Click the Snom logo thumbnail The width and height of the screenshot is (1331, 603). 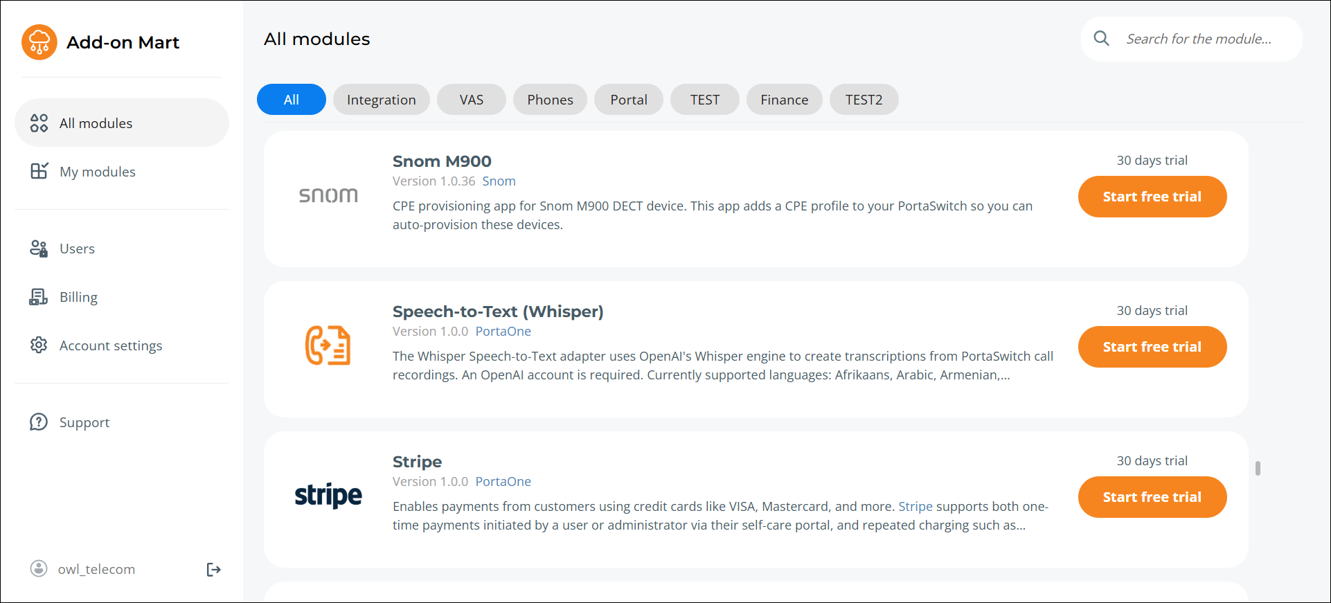(x=328, y=195)
